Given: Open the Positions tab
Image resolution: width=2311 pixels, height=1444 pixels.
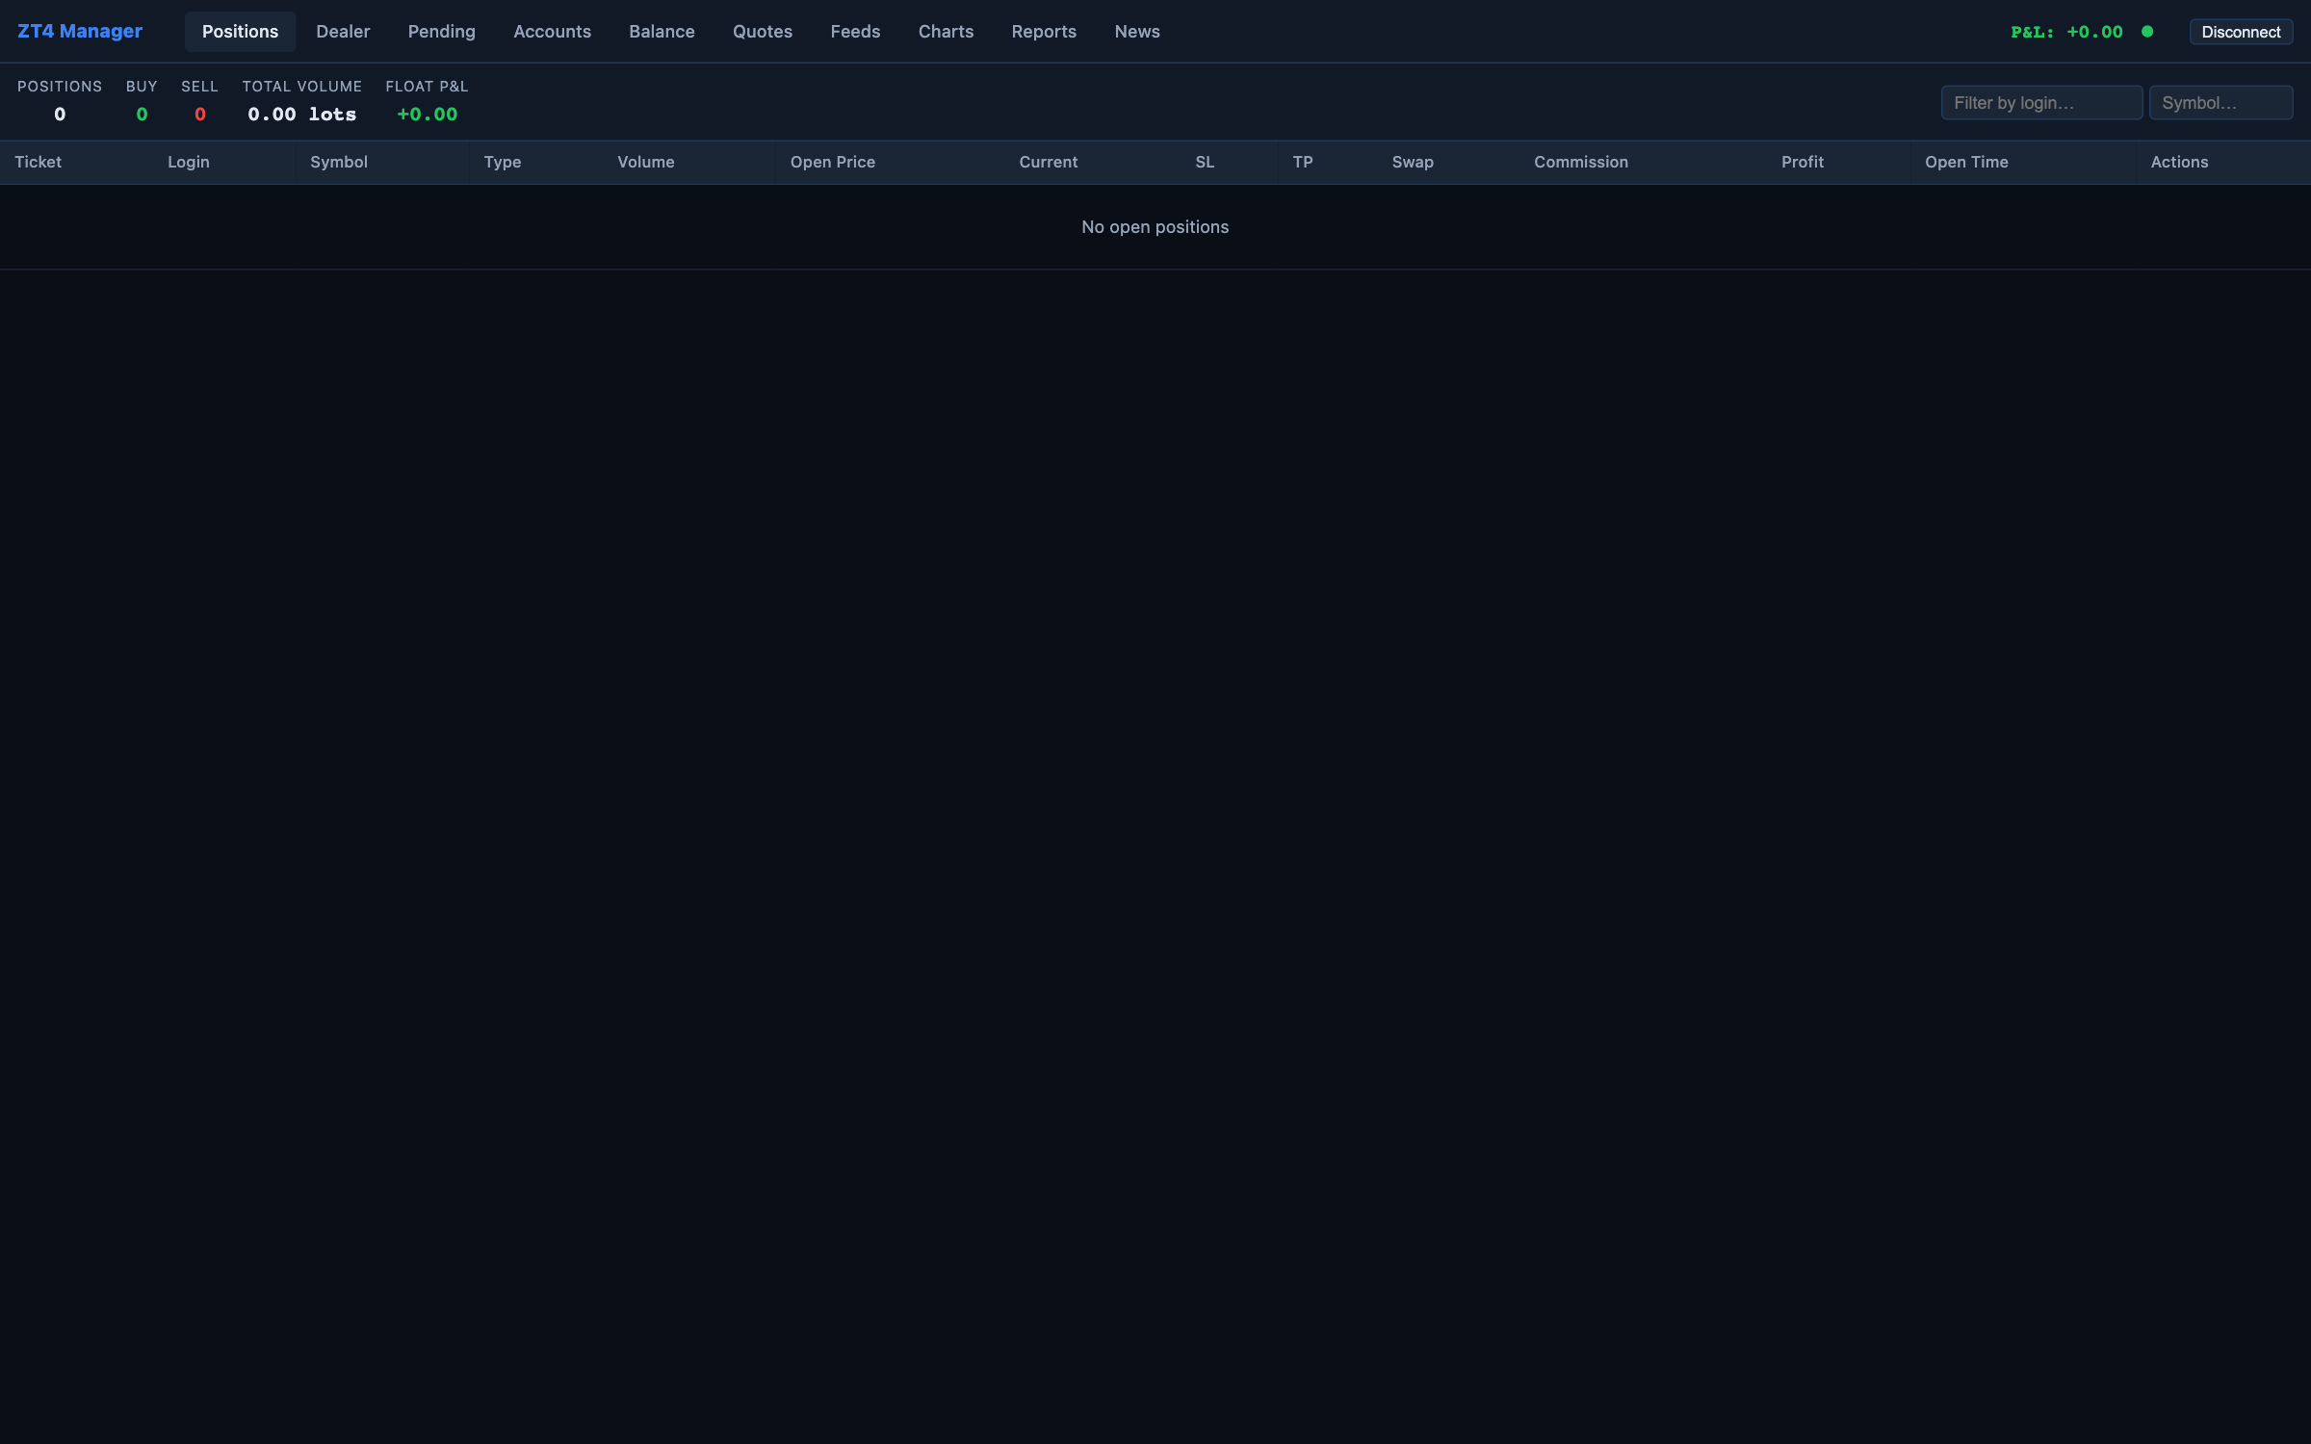Looking at the screenshot, I should pyautogui.click(x=240, y=32).
